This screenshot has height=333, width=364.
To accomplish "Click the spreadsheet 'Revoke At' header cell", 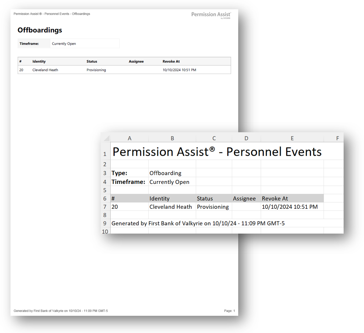I will point(275,199).
